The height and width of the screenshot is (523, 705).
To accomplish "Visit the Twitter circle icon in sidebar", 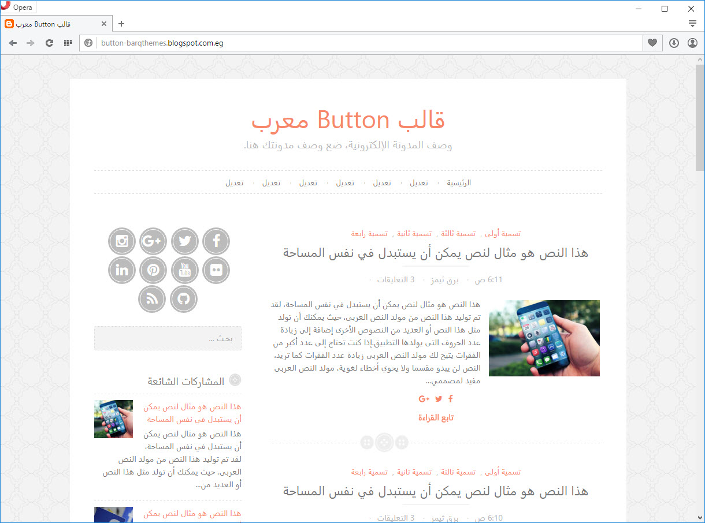I will [x=185, y=241].
